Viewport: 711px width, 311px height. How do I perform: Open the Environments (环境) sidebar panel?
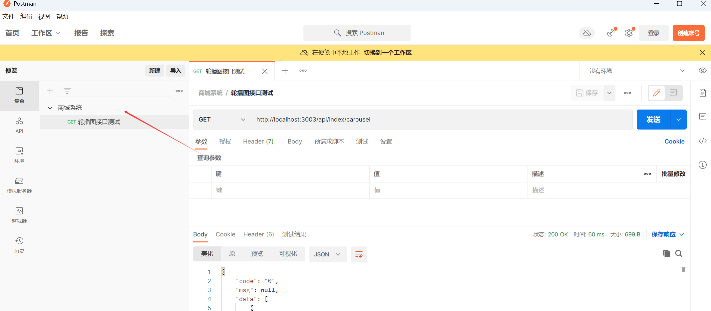tap(19, 155)
